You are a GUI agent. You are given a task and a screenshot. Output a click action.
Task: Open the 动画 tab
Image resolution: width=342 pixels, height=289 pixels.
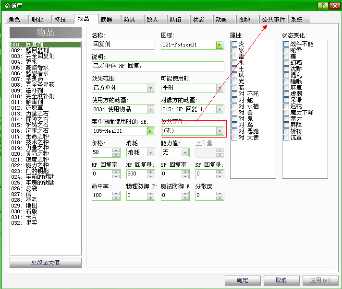[225, 19]
